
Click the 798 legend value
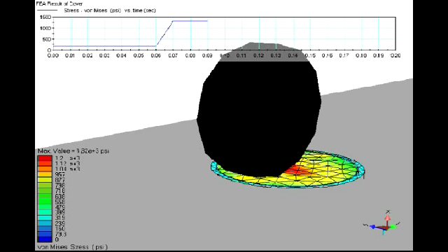60,185
